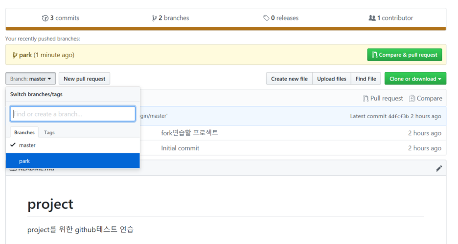Click Compare & pull request button

405,55
